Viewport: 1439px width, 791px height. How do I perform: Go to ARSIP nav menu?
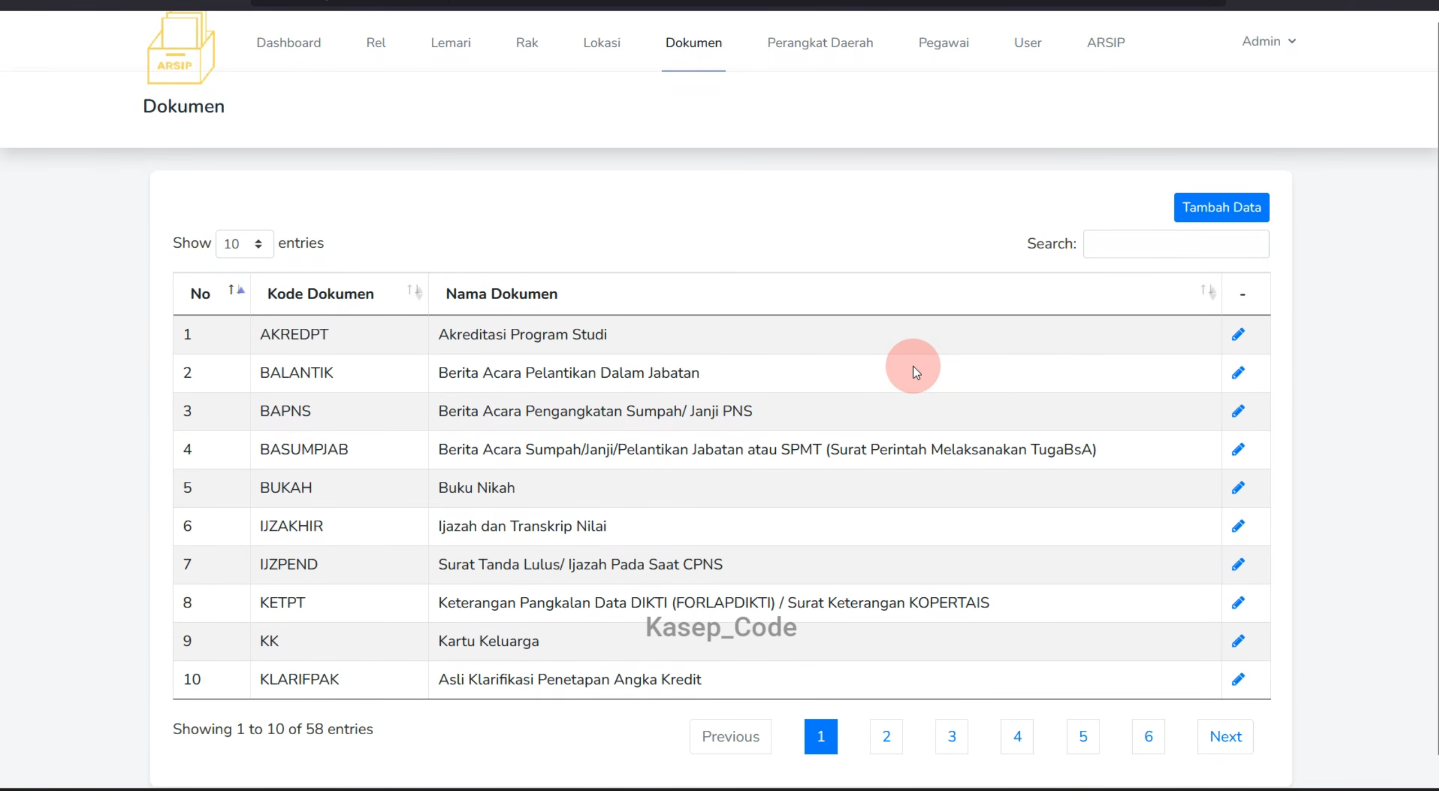pos(1106,43)
